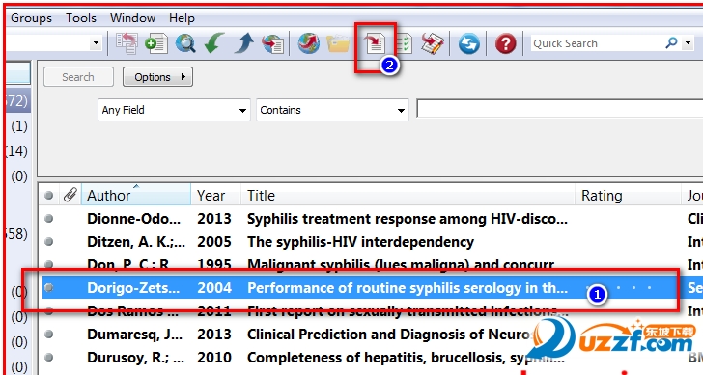This screenshot has width=703, height=375.
Task: Click the blue Sync Library icon
Action: 469,43
